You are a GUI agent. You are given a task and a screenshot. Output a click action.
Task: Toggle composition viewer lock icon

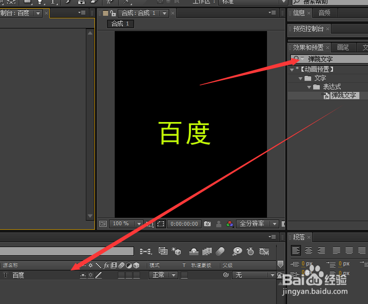click(x=113, y=13)
